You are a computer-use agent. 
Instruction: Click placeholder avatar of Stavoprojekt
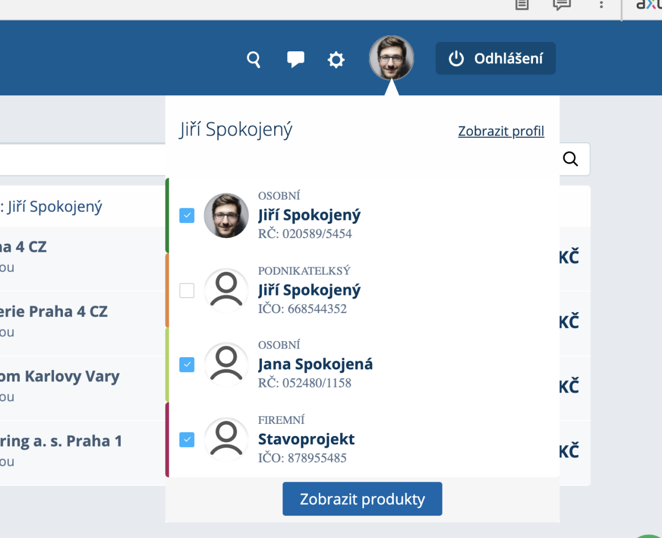coord(226,439)
